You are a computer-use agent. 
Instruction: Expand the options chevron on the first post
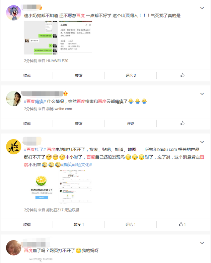202,8
